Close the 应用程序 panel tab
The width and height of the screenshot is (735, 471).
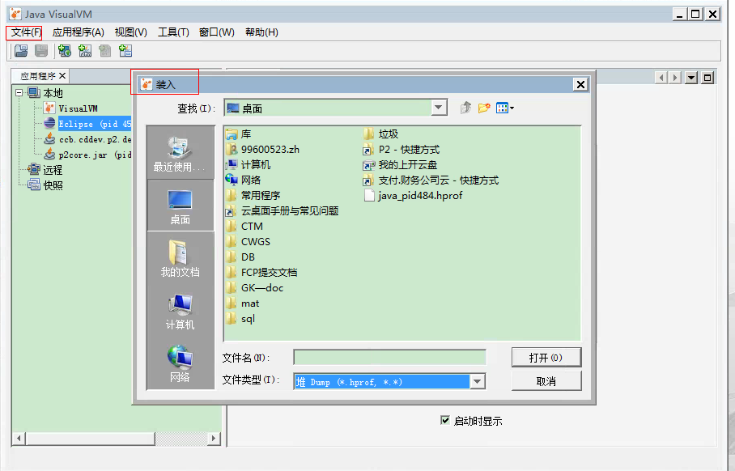[62, 75]
